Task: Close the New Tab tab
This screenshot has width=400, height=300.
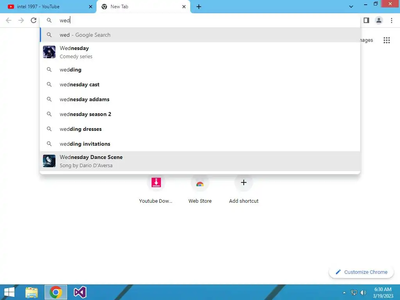Action: tap(184, 7)
